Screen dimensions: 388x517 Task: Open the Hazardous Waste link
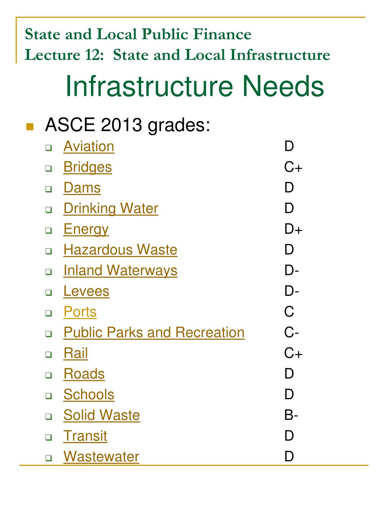click(120, 250)
